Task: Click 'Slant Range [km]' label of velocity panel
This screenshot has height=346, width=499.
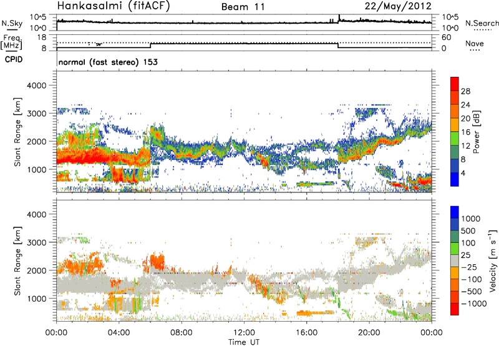Action: (x=17, y=261)
